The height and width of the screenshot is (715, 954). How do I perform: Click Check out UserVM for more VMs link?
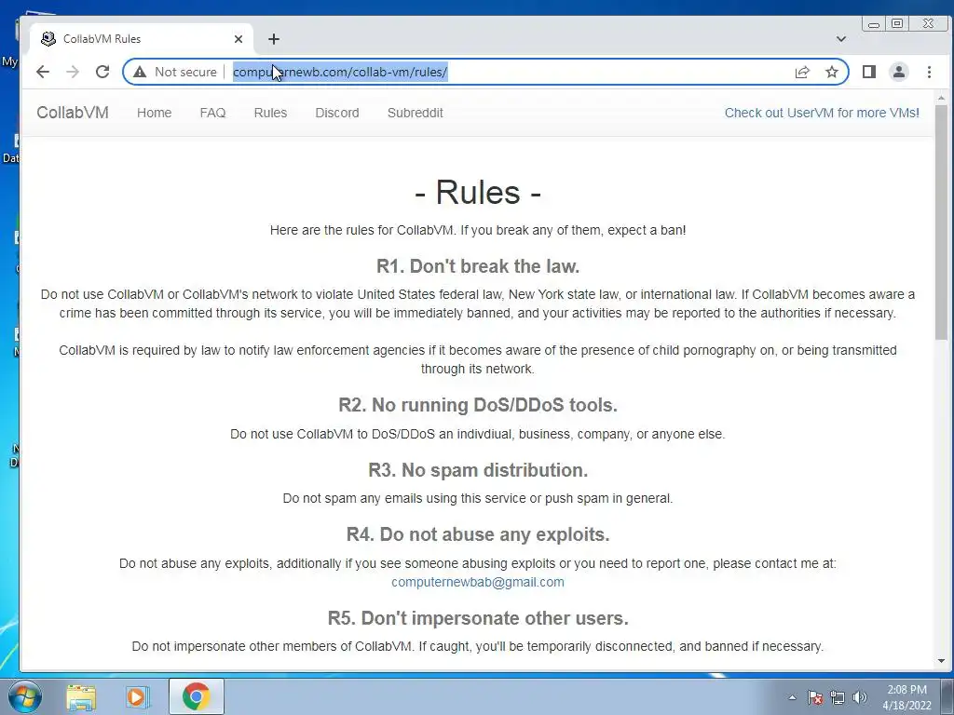(822, 113)
